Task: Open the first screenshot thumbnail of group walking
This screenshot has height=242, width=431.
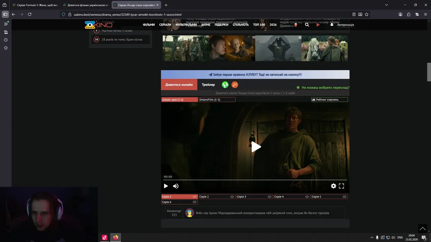Action: coord(186,48)
